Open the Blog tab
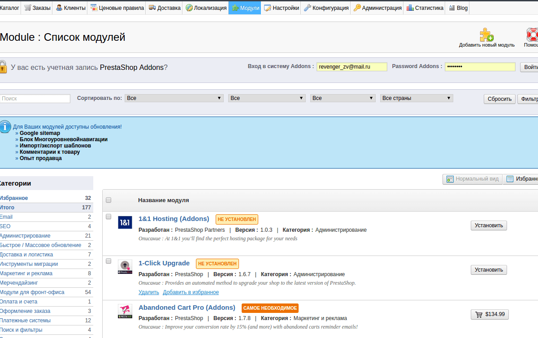Viewport: 538px width, 338px height. pyautogui.click(x=457, y=8)
